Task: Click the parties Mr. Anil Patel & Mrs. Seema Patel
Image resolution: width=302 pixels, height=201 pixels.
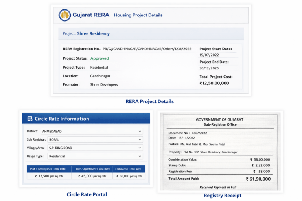Action: coord(203,144)
